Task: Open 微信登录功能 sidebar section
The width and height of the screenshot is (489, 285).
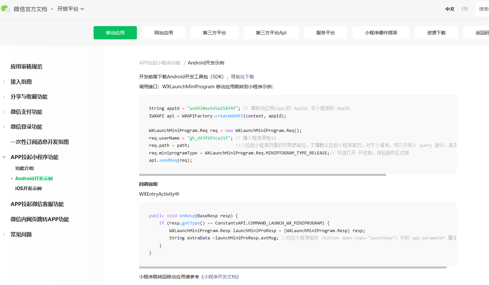Action: coord(26,127)
